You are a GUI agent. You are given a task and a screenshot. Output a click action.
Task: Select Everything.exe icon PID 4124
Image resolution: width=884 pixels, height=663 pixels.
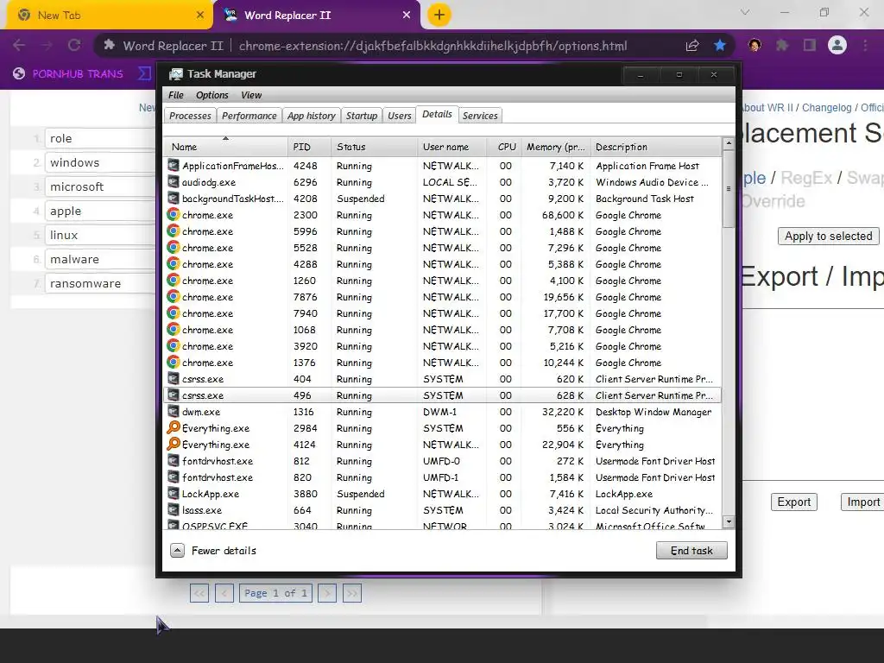pyautogui.click(x=173, y=445)
